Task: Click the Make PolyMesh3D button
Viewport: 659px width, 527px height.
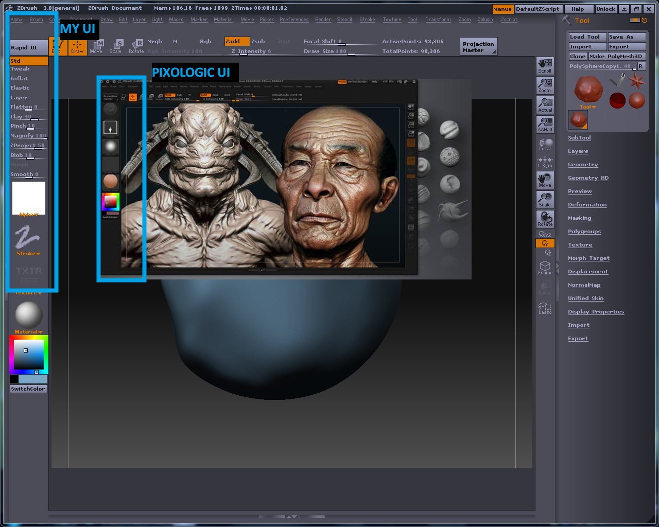Action: [617, 57]
